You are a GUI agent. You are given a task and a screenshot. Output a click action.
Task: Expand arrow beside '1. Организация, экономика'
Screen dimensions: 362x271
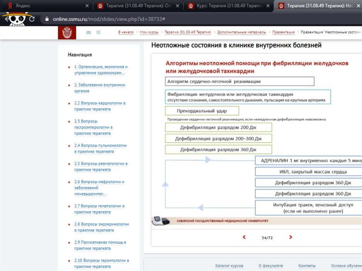(69, 67)
